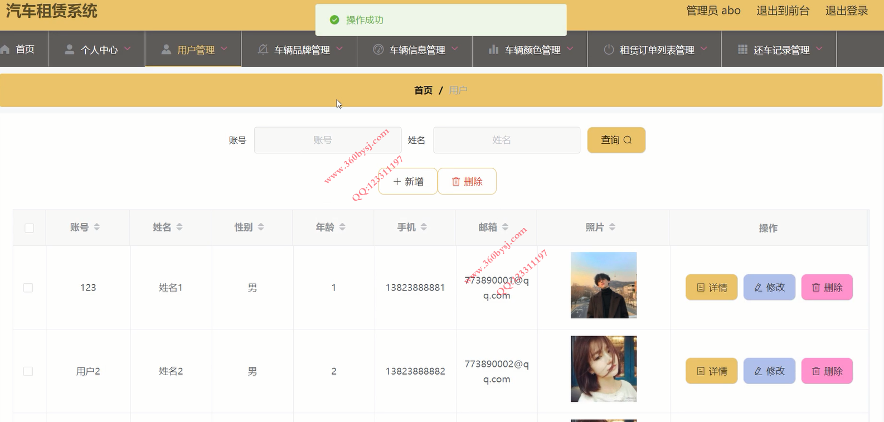Screen dimensions: 884x422
Task: Click the 新增 add button
Action: [408, 181]
